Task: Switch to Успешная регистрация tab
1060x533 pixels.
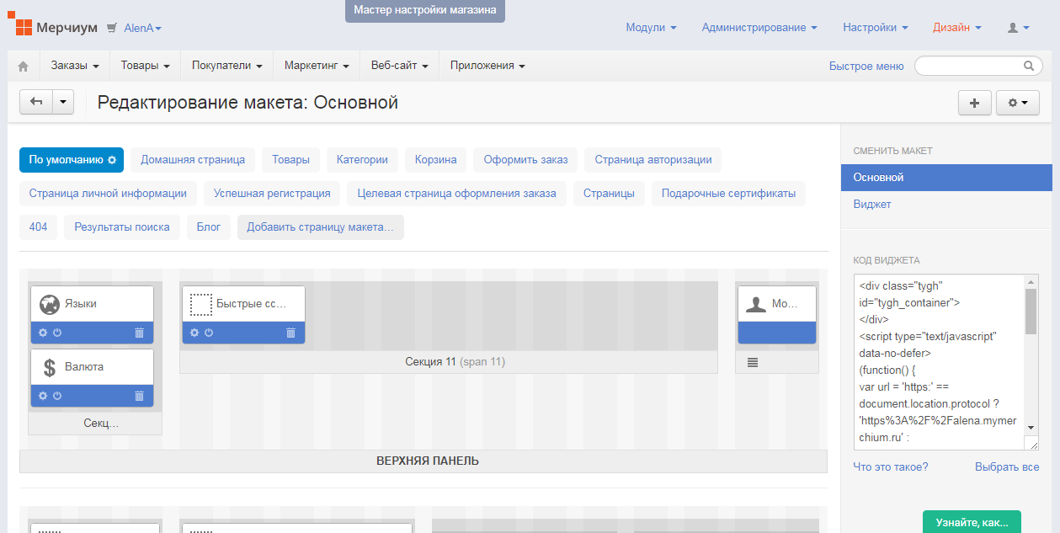Action: pyautogui.click(x=272, y=193)
